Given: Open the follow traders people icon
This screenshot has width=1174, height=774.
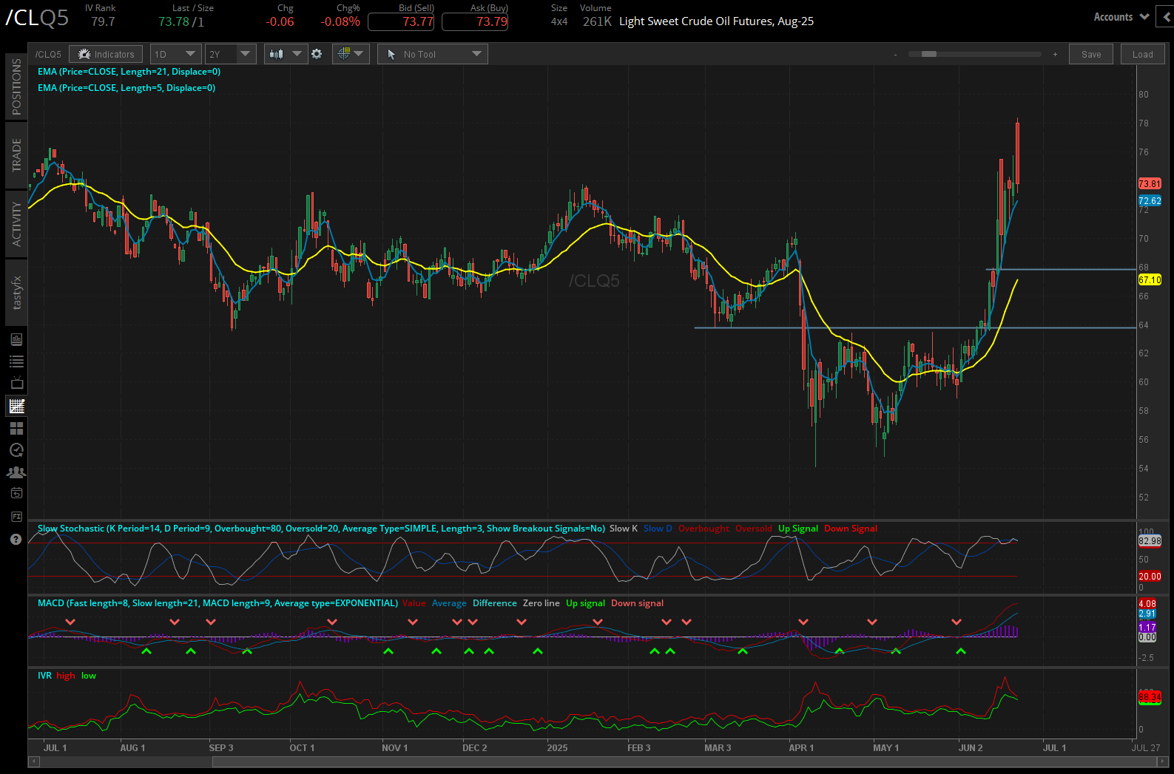Looking at the screenshot, I should (x=16, y=472).
